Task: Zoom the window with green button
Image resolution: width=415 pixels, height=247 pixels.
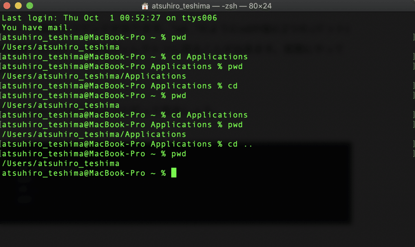Action: click(x=29, y=6)
